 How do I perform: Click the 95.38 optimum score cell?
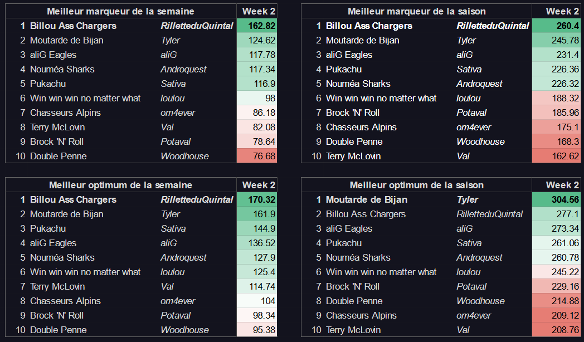coord(257,330)
